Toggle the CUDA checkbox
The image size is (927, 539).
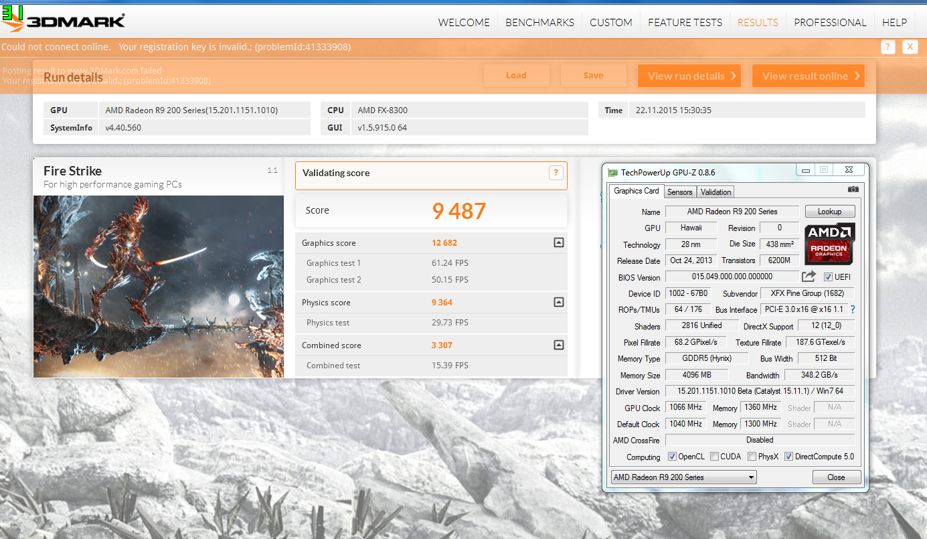(x=714, y=457)
